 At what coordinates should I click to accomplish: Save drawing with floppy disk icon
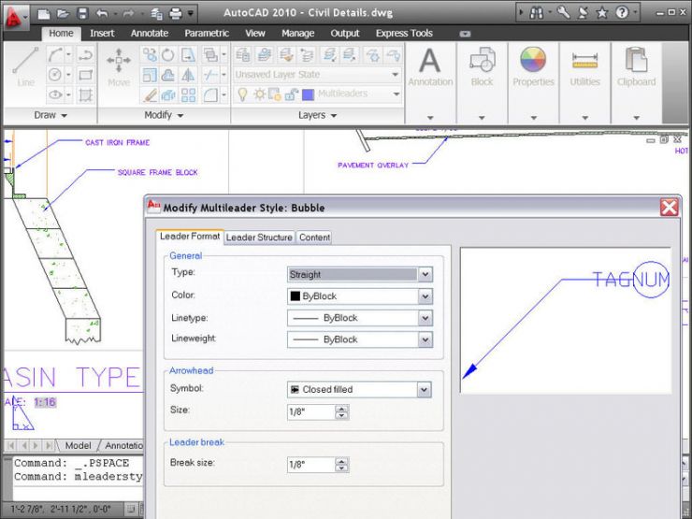[x=82, y=14]
